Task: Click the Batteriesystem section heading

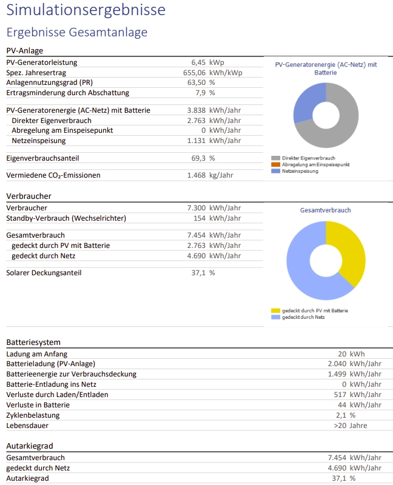Action: click(x=33, y=343)
